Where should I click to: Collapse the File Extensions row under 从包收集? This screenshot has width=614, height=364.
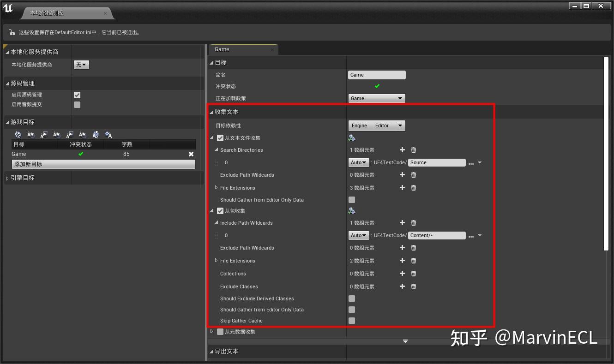[x=216, y=261]
